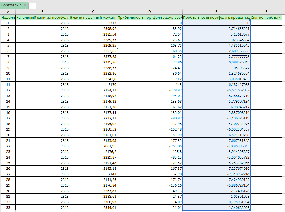Select column D header
The height and width of the screenshot is (212, 285).
[x=149, y=11]
